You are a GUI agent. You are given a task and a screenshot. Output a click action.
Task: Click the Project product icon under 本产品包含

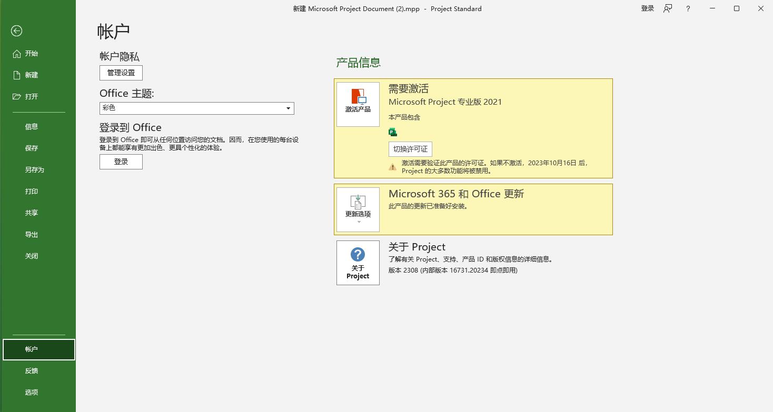(393, 132)
